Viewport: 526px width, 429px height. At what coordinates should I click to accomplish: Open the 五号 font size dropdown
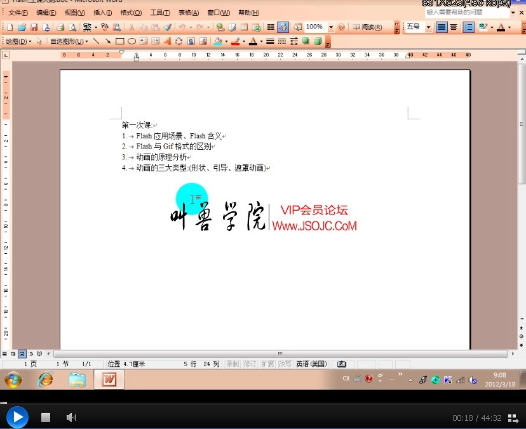tap(428, 27)
